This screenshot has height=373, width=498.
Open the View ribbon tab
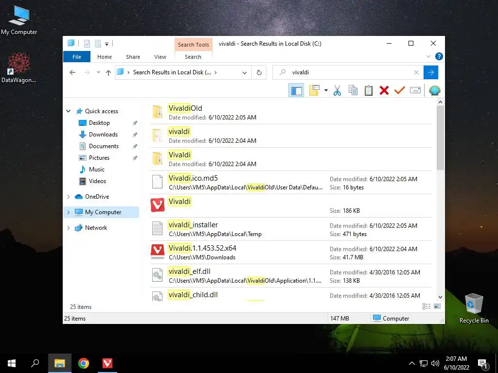(x=160, y=57)
